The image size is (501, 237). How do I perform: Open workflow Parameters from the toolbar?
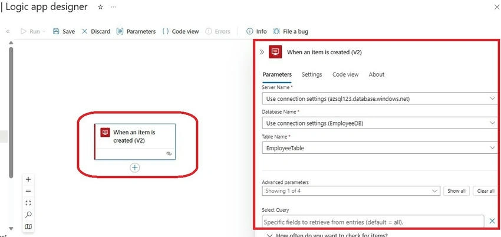pos(136,31)
